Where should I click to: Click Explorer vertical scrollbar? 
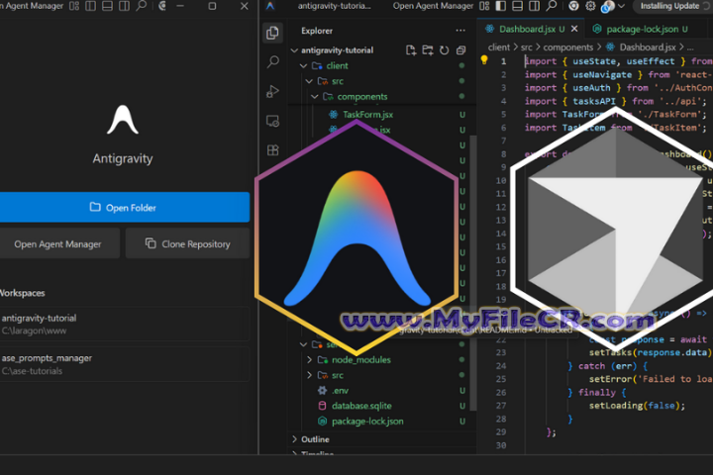(x=473, y=273)
